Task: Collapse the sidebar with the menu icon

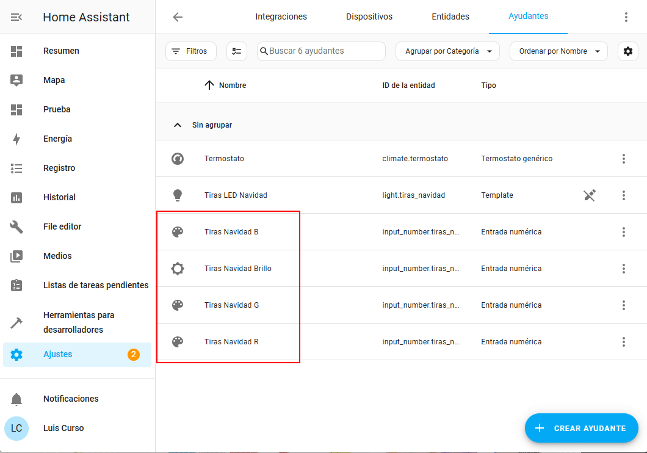Action: (x=16, y=17)
